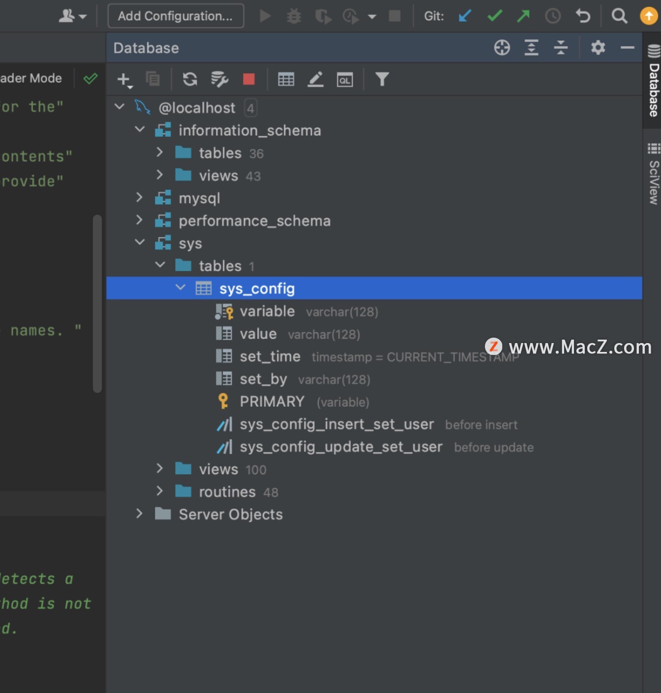Collapse sys tables folder
Viewport: 661px width, 693px height.
click(160, 264)
